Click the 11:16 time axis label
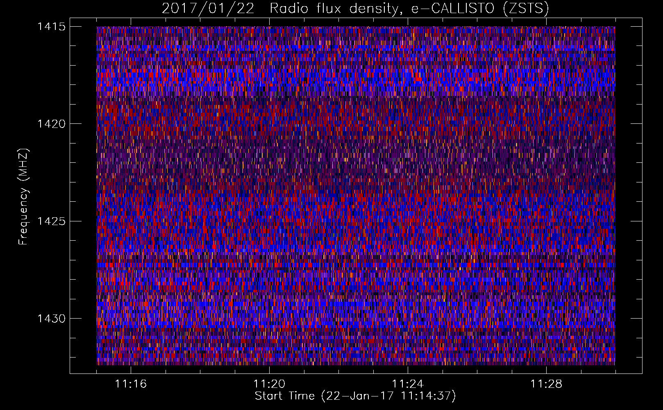This screenshot has height=410, width=663. pos(131,384)
